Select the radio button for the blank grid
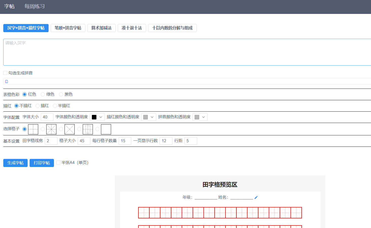The image size is (371, 228). coord(97,129)
